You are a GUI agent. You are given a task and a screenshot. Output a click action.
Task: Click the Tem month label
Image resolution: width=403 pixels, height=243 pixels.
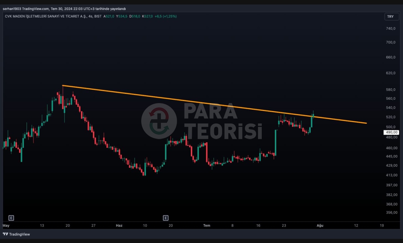207,225
